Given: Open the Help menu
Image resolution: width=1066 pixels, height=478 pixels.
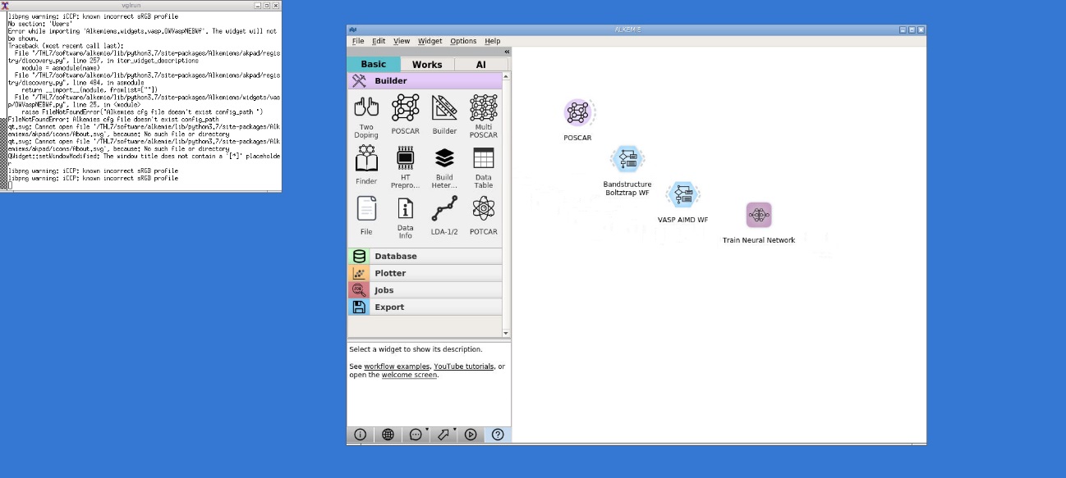Looking at the screenshot, I should (x=492, y=41).
